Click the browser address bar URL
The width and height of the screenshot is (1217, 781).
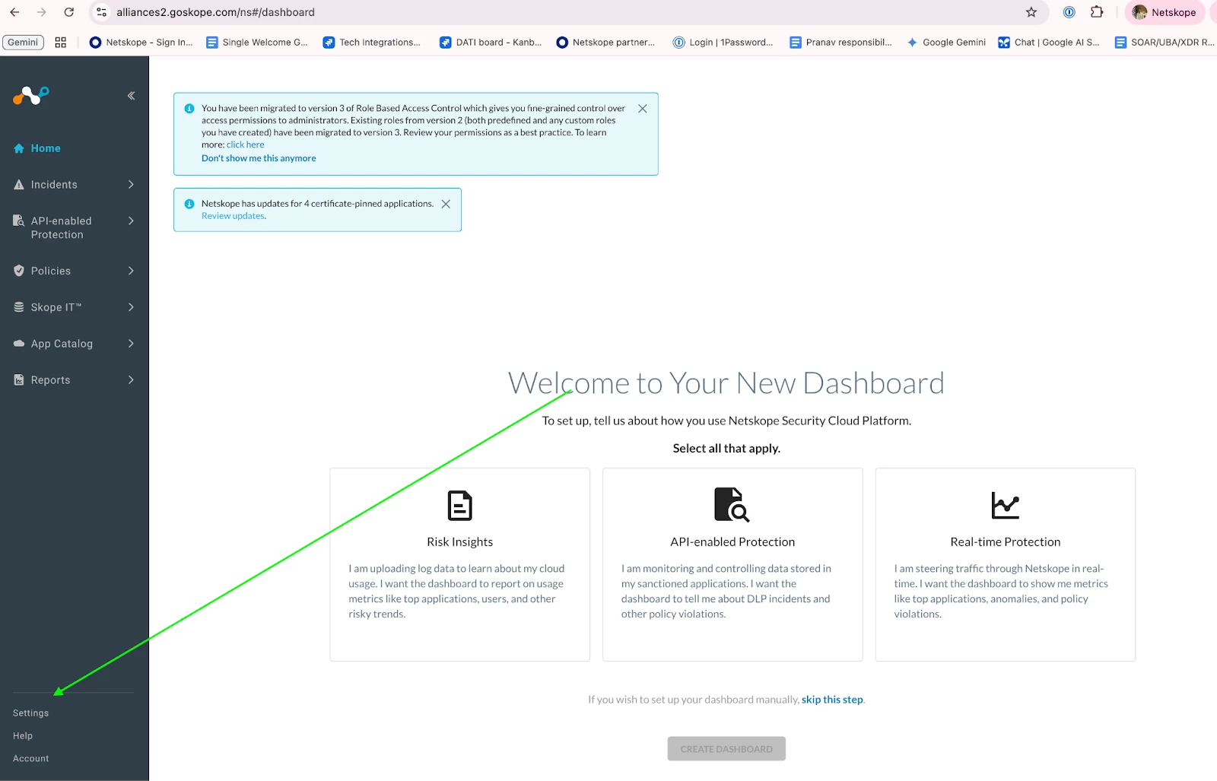(215, 12)
